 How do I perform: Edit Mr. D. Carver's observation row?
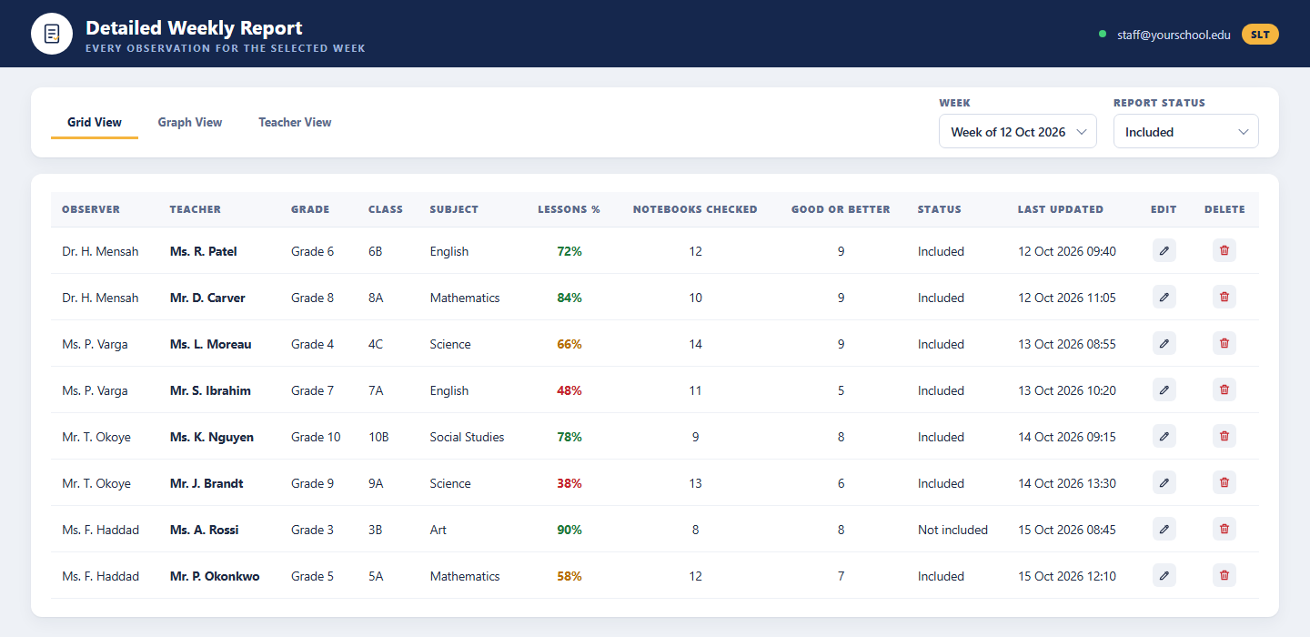pyautogui.click(x=1164, y=297)
